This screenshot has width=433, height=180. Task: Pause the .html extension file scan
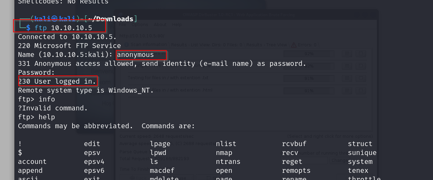(x=347, y=91)
